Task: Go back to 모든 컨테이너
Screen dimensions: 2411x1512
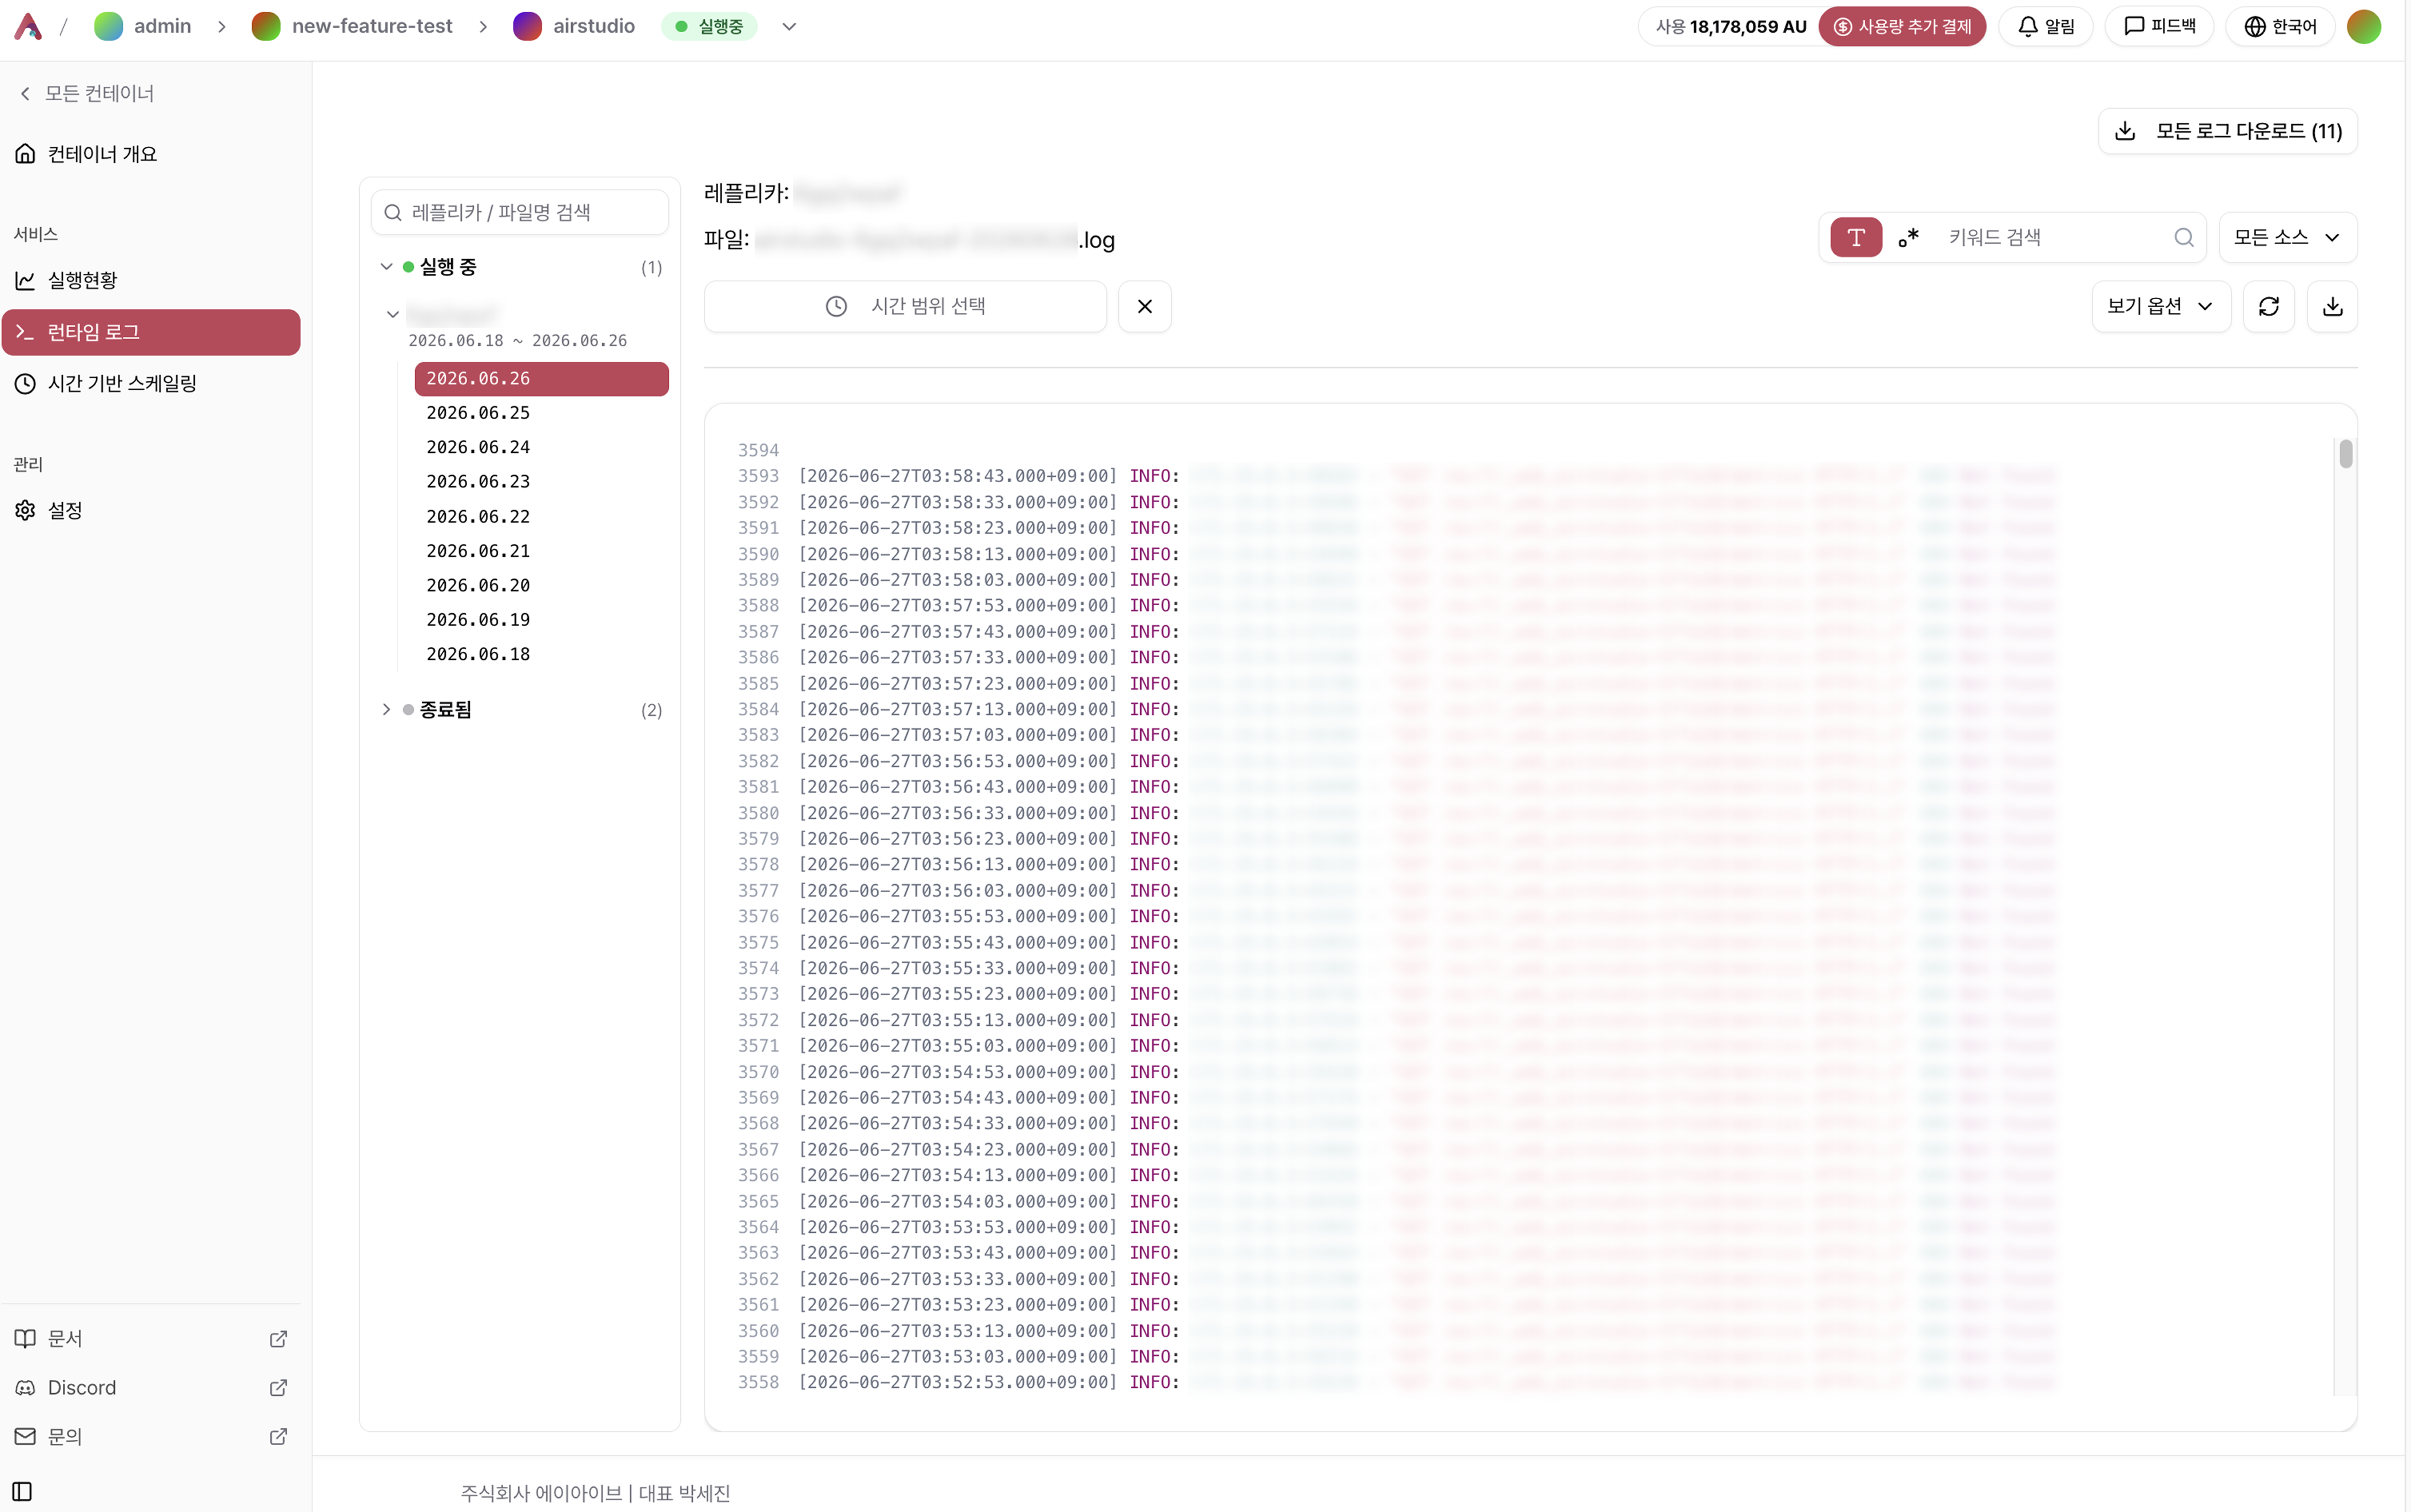Action: [x=87, y=93]
